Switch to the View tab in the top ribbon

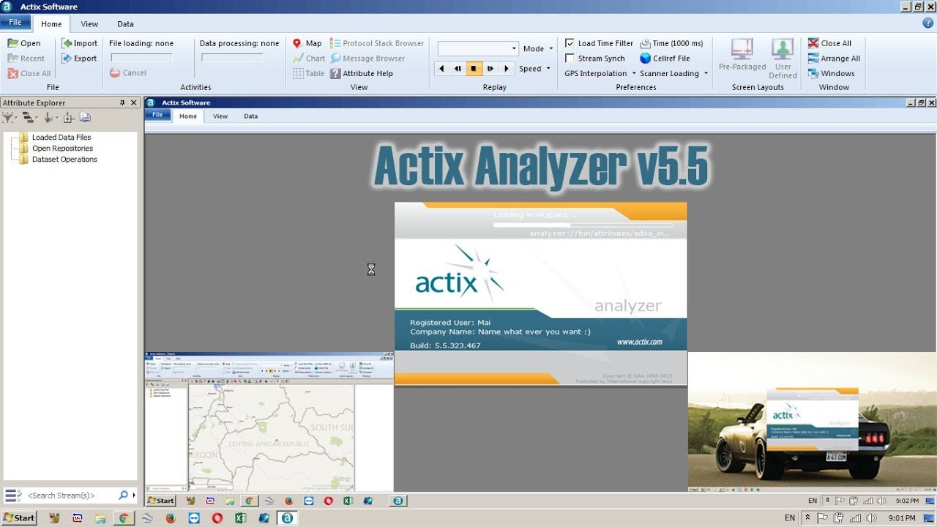[x=89, y=24]
